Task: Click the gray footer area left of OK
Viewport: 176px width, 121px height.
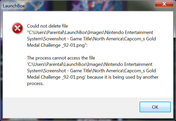Action: point(71,107)
